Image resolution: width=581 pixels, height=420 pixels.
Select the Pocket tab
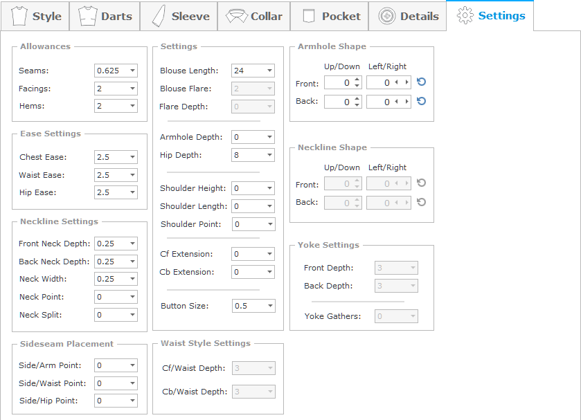331,16
